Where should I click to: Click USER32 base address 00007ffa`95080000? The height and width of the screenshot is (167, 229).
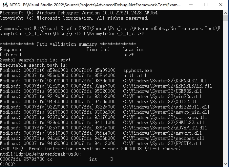[x=46, y=91]
